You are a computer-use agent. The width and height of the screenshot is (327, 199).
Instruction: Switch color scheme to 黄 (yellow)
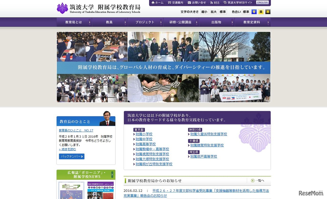[261, 11]
